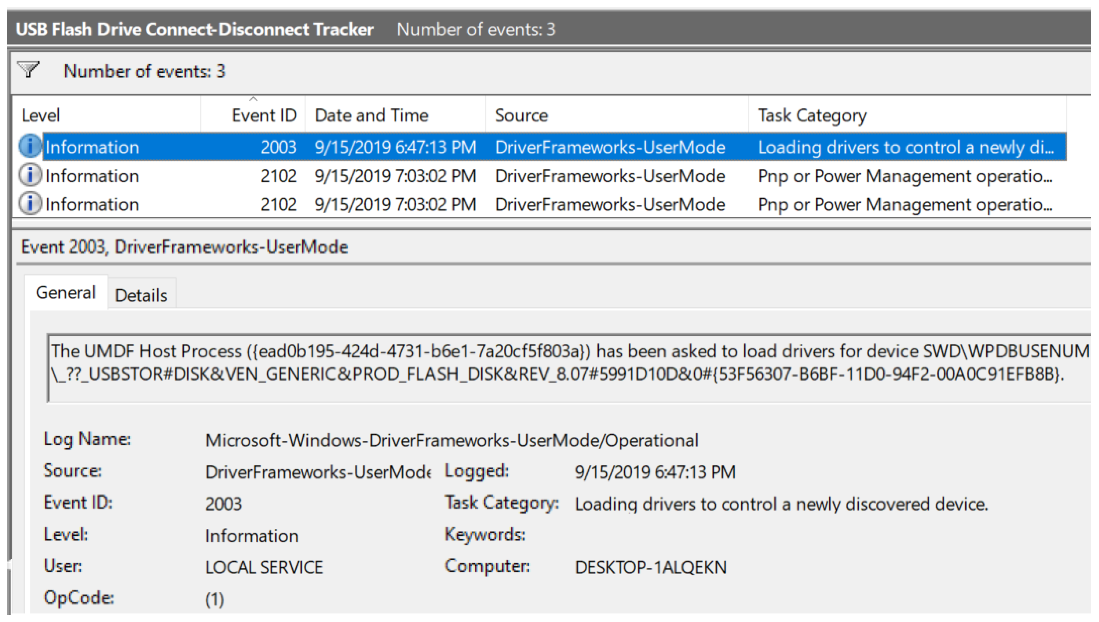Viewport: 1099px width, 622px height.
Task: Click the LOCAL SERVICE user value
Action: click(x=264, y=567)
